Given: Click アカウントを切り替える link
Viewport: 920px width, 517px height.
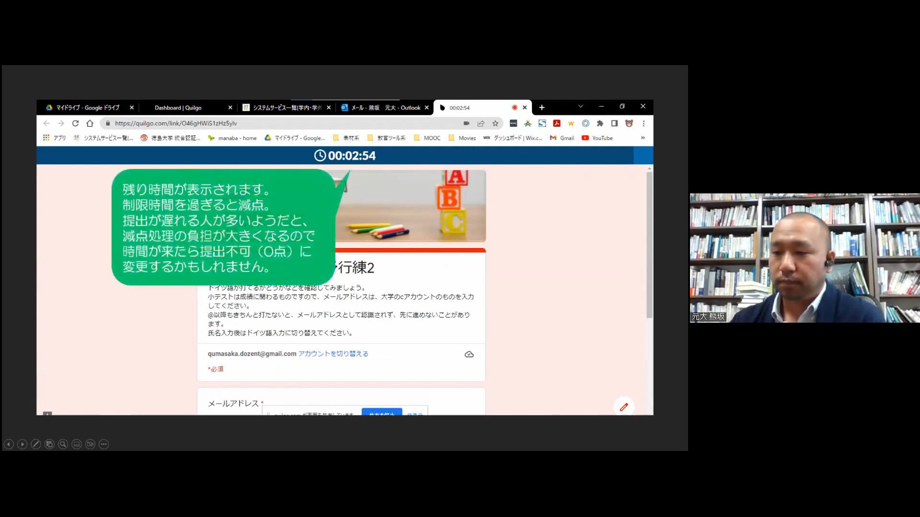Looking at the screenshot, I should click(x=333, y=354).
